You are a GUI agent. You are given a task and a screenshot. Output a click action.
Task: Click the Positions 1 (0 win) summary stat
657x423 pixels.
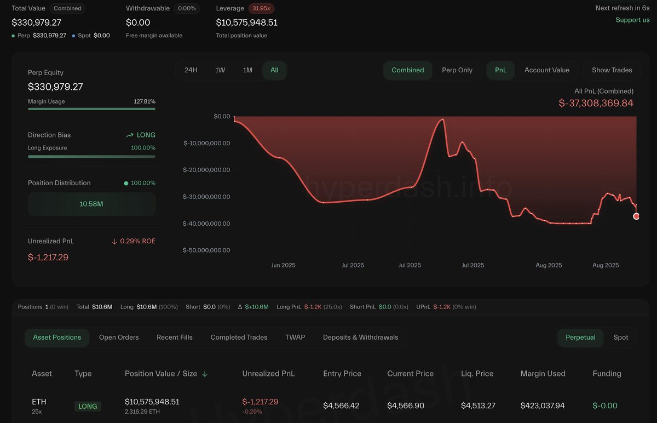coord(43,307)
